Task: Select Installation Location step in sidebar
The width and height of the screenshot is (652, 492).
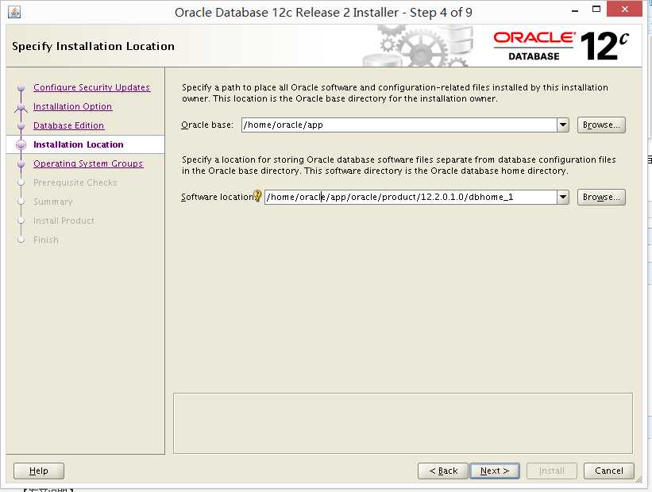Action: tap(78, 144)
